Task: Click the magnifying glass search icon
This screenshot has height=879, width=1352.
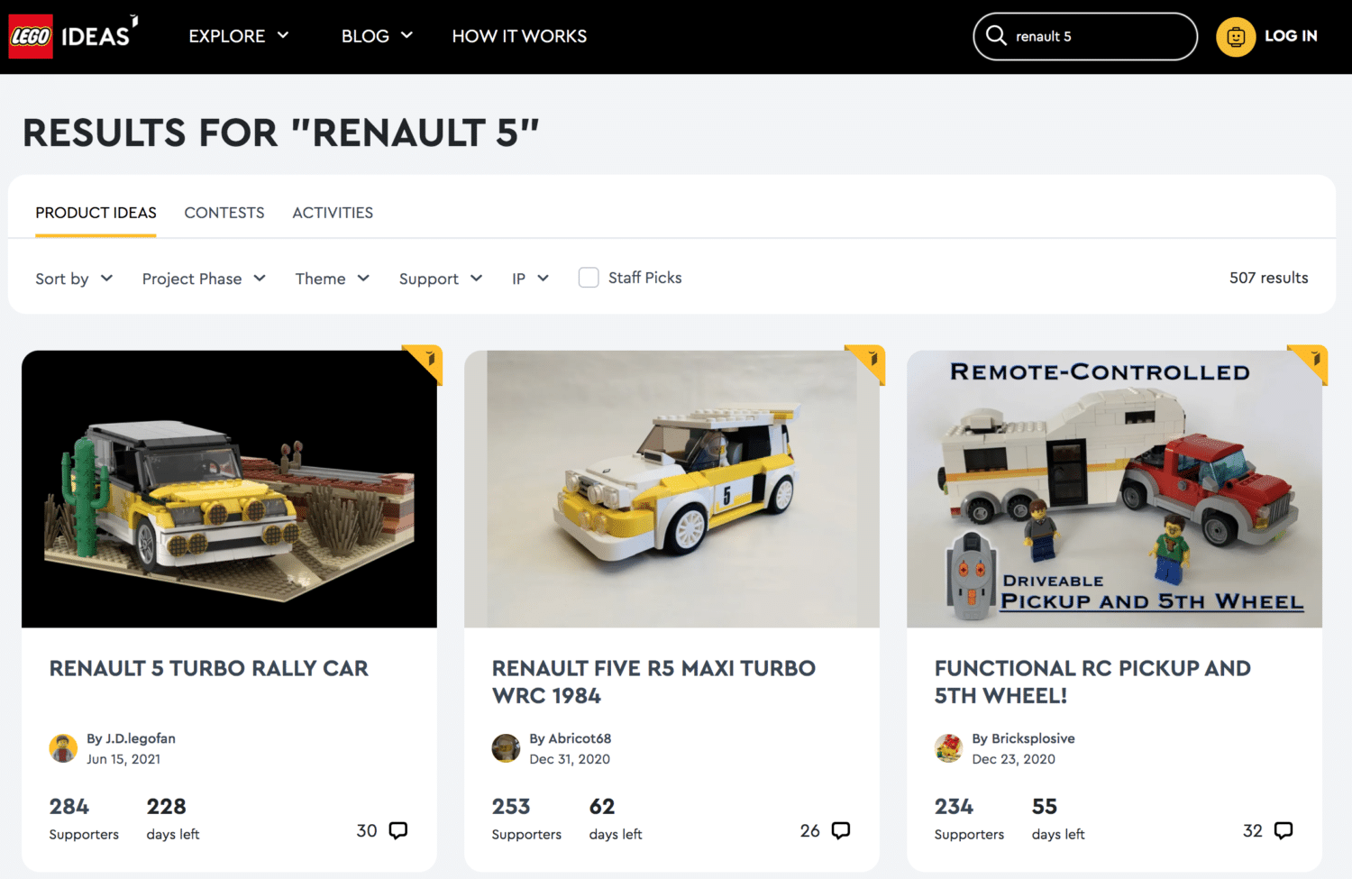Action: pyautogui.click(x=997, y=35)
